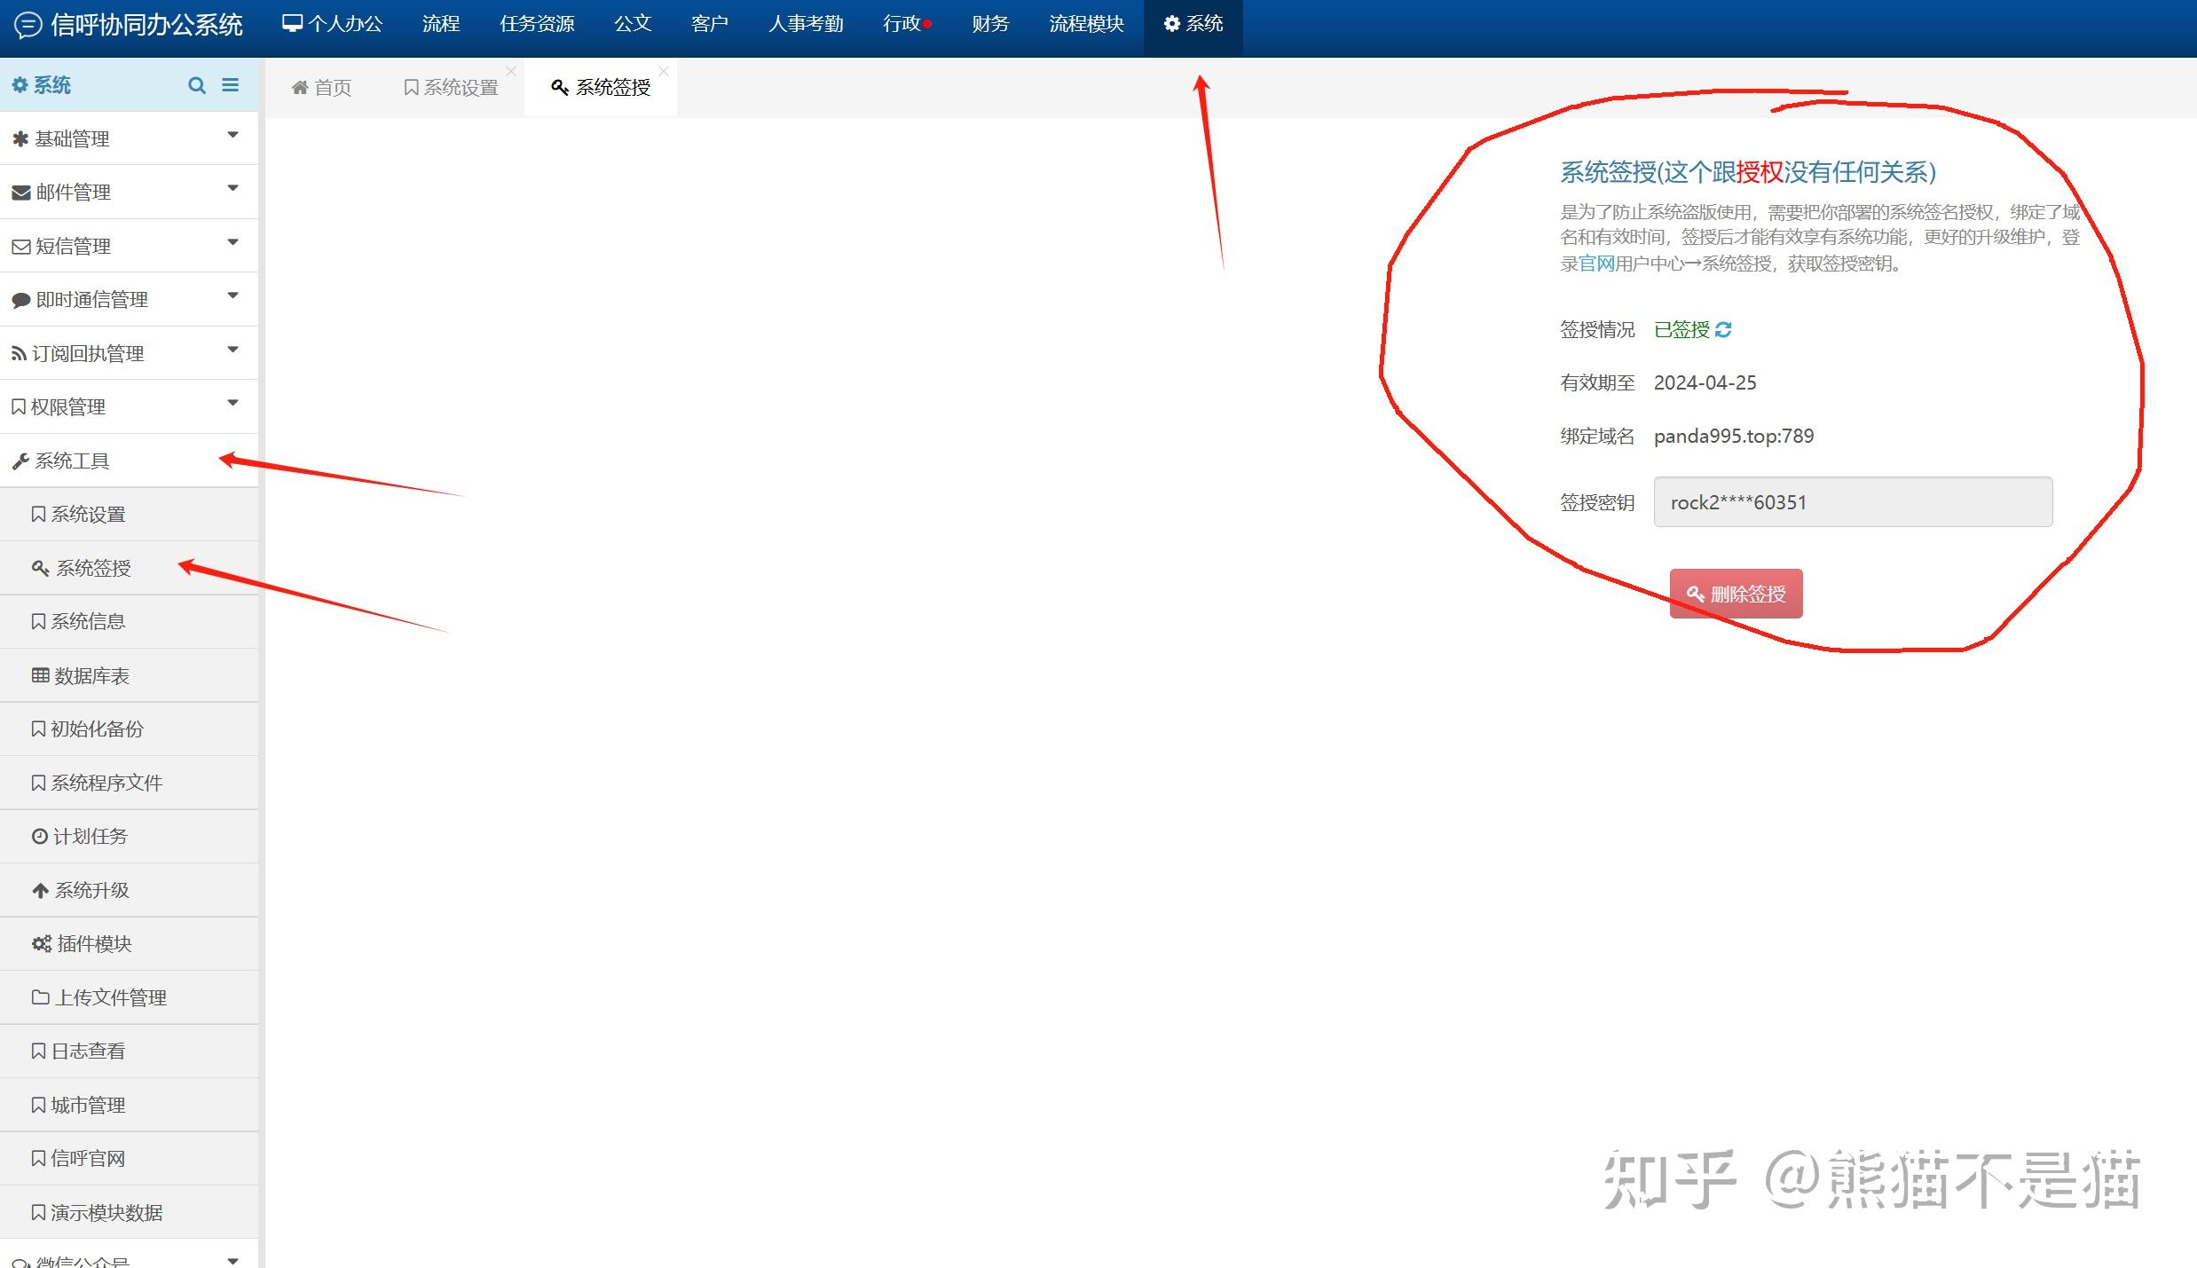This screenshot has width=2197, height=1268.
Task: Click the table icon next to 数据库表
Action: click(39, 674)
